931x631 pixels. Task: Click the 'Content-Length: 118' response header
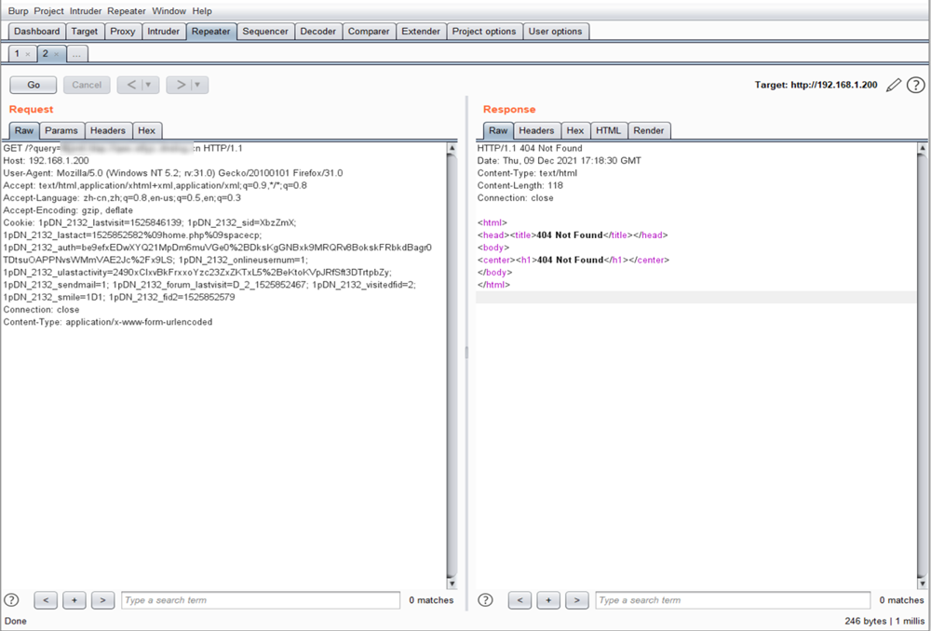520,186
